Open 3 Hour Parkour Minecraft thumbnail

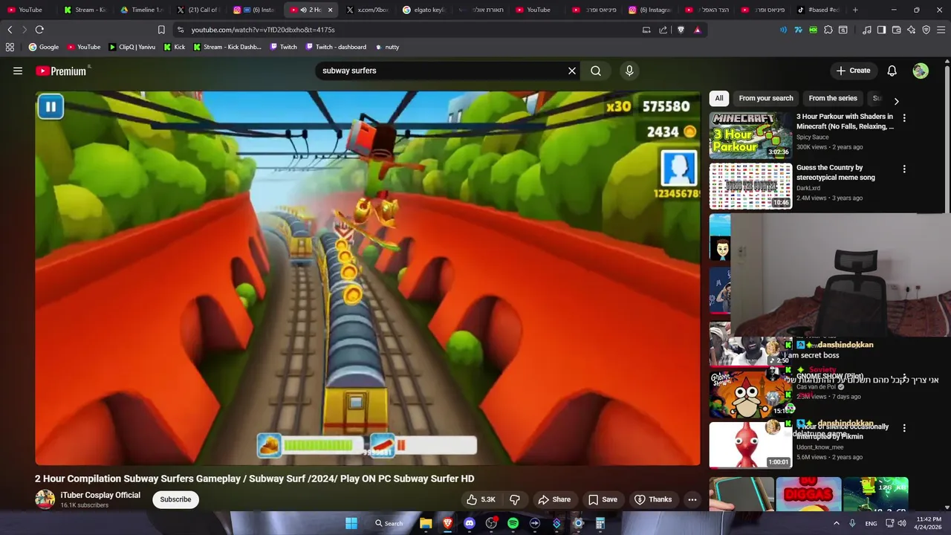(x=750, y=135)
